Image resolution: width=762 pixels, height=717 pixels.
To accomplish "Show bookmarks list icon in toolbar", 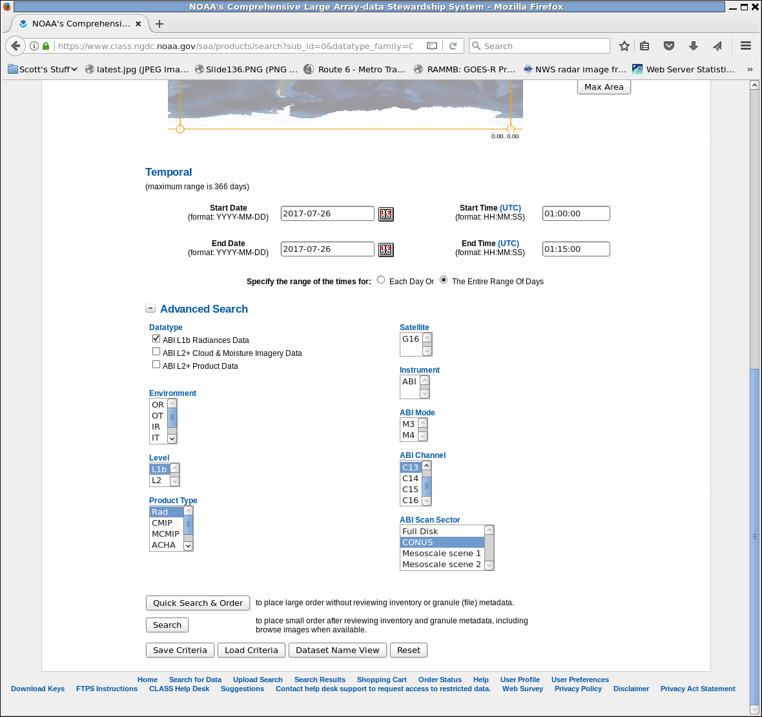I will [x=644, y=46].
